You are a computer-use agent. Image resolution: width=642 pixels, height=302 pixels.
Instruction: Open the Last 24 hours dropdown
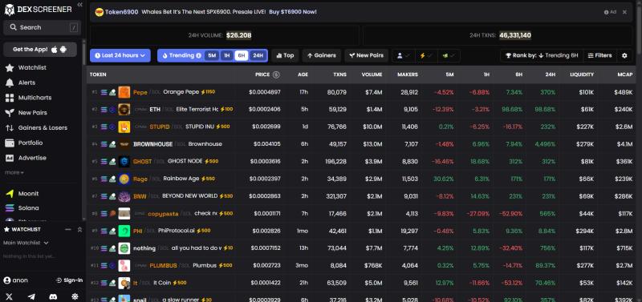[x=120, y=55]
